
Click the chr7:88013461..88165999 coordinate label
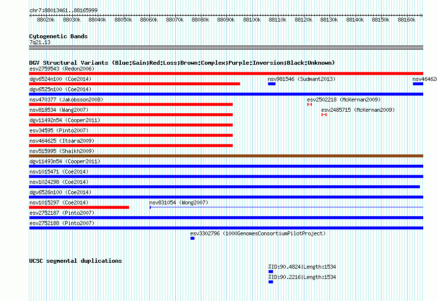coord(63,10)
